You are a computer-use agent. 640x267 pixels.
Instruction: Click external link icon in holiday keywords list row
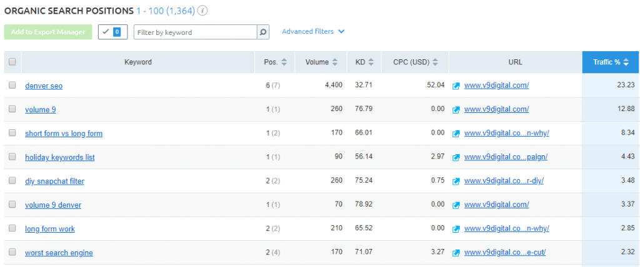456,157
